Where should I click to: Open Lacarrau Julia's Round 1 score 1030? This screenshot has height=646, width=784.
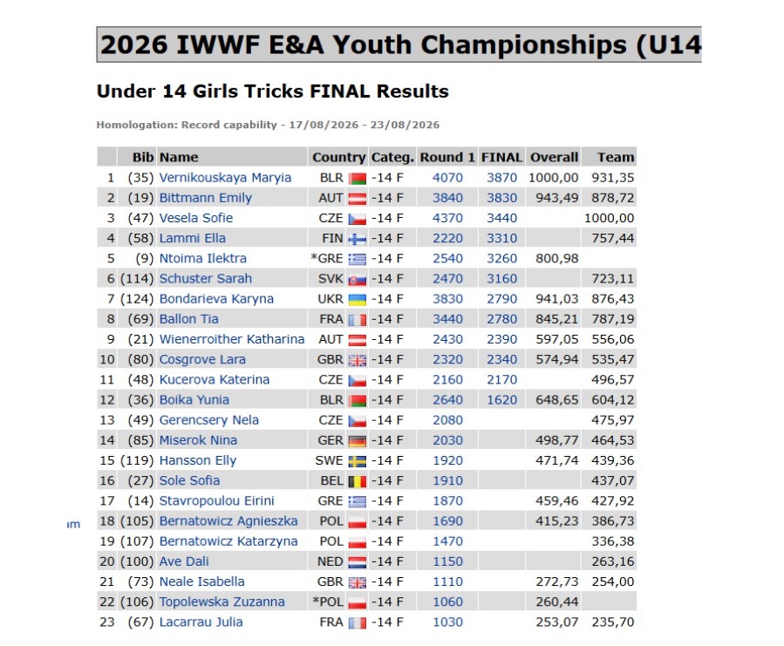pyautogui.click(x=447, y=622)
